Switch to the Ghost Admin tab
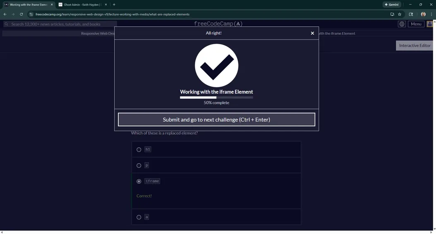 82,5
